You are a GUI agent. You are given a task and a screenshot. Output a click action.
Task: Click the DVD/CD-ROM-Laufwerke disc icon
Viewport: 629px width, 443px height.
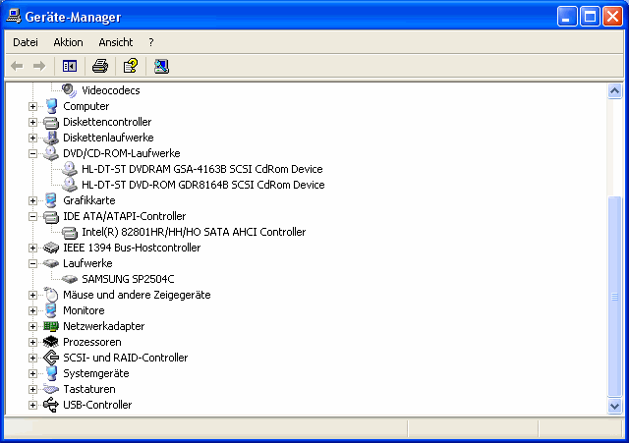coord(51,153)
